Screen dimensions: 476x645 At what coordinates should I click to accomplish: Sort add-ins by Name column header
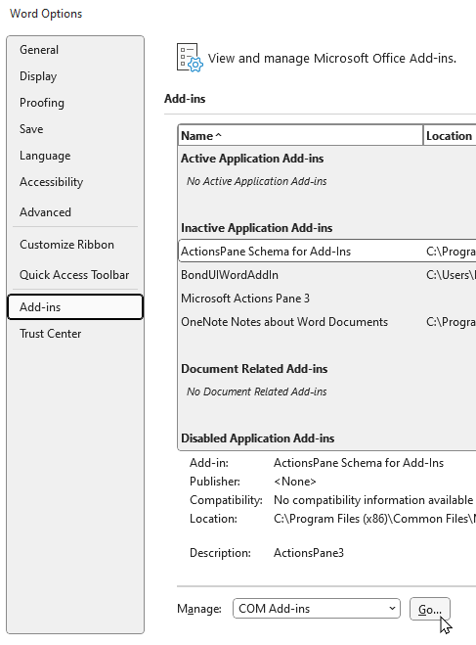click(300, 136)
